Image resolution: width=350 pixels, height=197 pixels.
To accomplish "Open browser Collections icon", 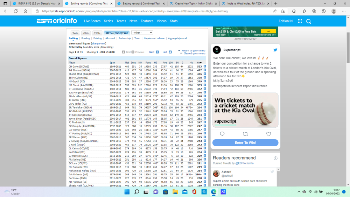I will click(x=314, y=11).
